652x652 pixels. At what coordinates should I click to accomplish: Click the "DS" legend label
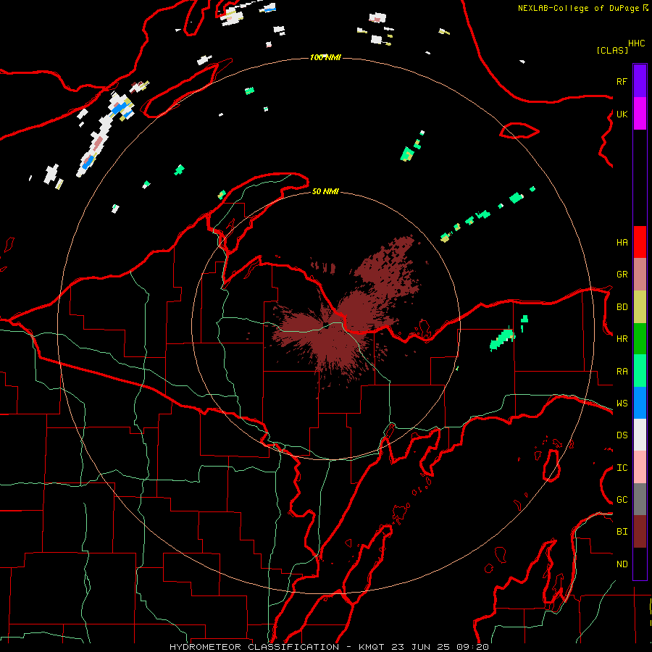click(622, 435)
